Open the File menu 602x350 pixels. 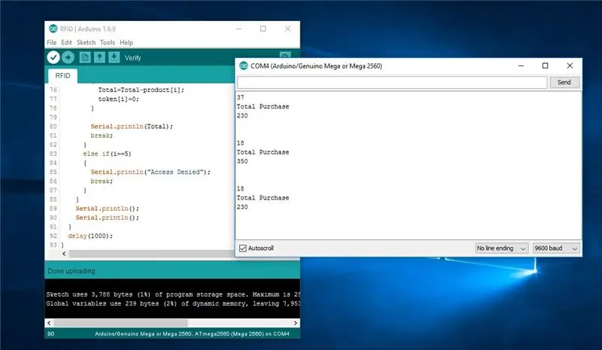pos(51,42)
